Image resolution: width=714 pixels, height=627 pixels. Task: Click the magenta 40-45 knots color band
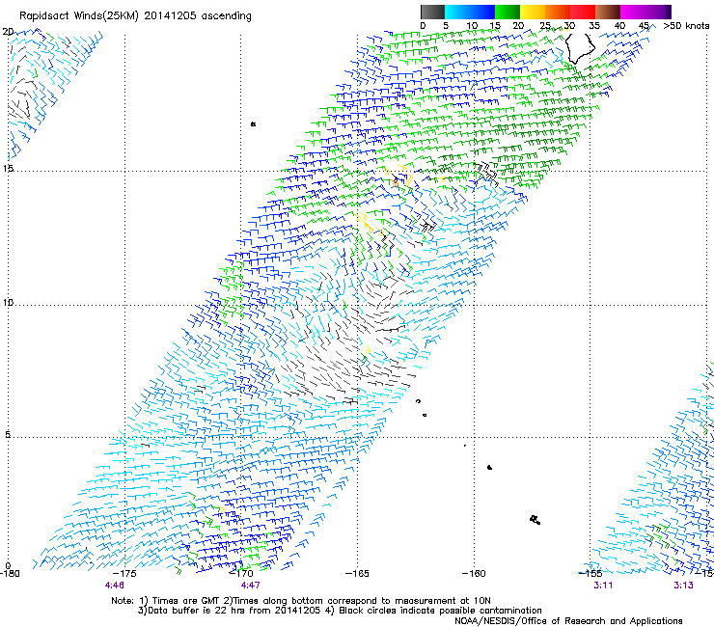click(633, 12)
